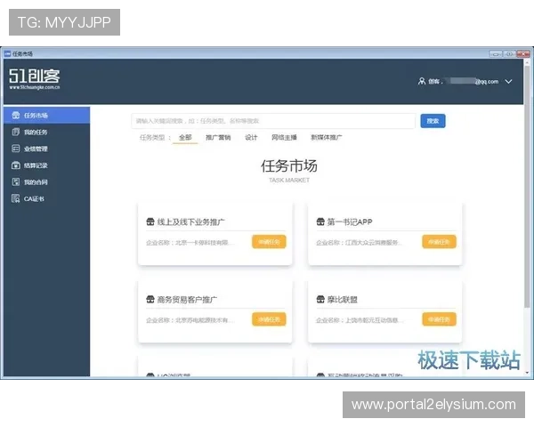Click 企业名称 text in 第一书记APP card

359,243
